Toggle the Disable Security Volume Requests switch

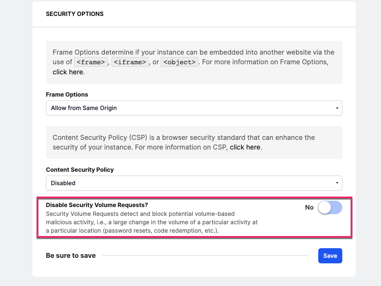point(330,207)
